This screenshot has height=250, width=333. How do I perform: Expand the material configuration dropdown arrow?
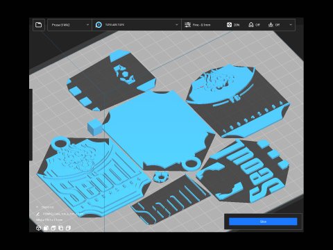[177, 25]
